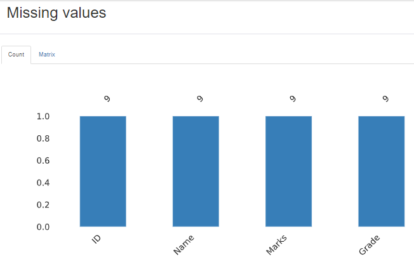The image size is (414, 271).
Task: Switch to the Matrix tab
Action: (x=47, y=55)
